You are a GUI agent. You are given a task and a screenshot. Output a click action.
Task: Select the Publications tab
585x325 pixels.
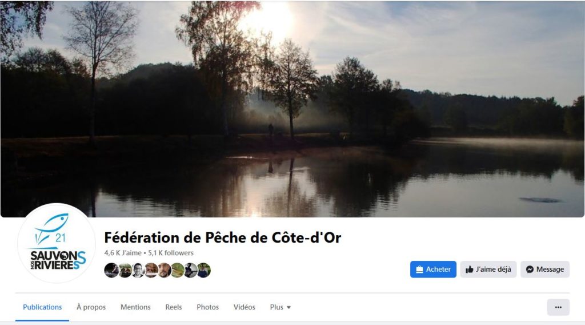pyautogui.click(x=42, y=307)
